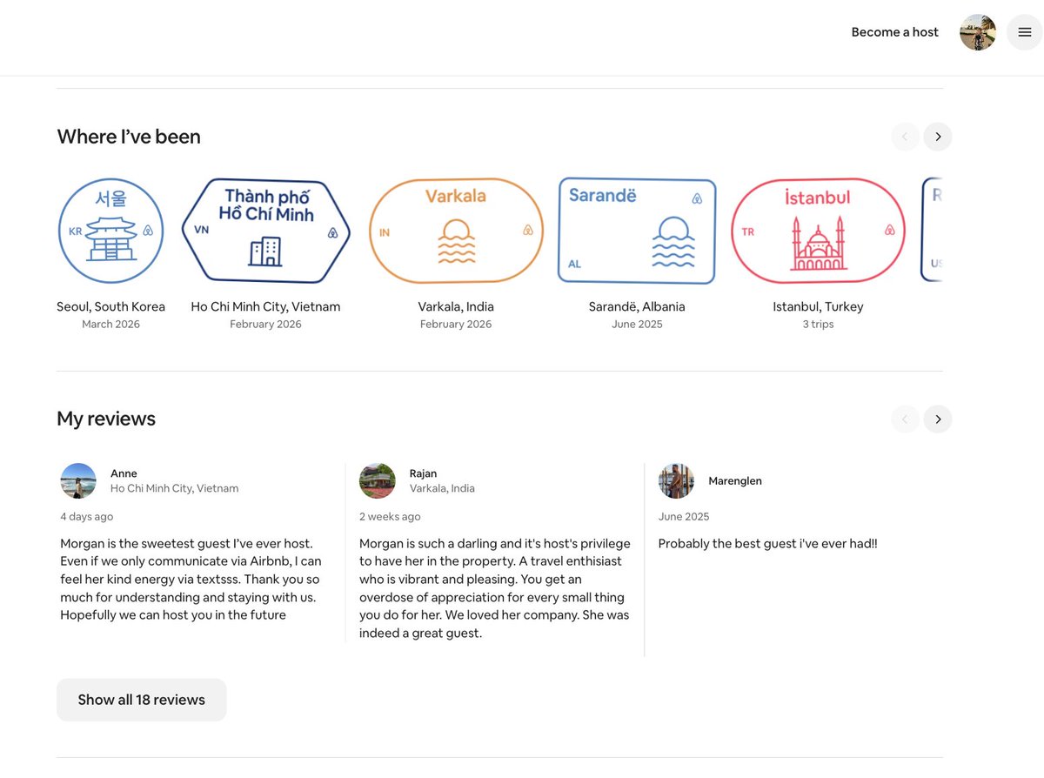Screen dimensions: 1044x778
Task: Select the Istanbul red mosque stamp
Action: click(818, 231)
